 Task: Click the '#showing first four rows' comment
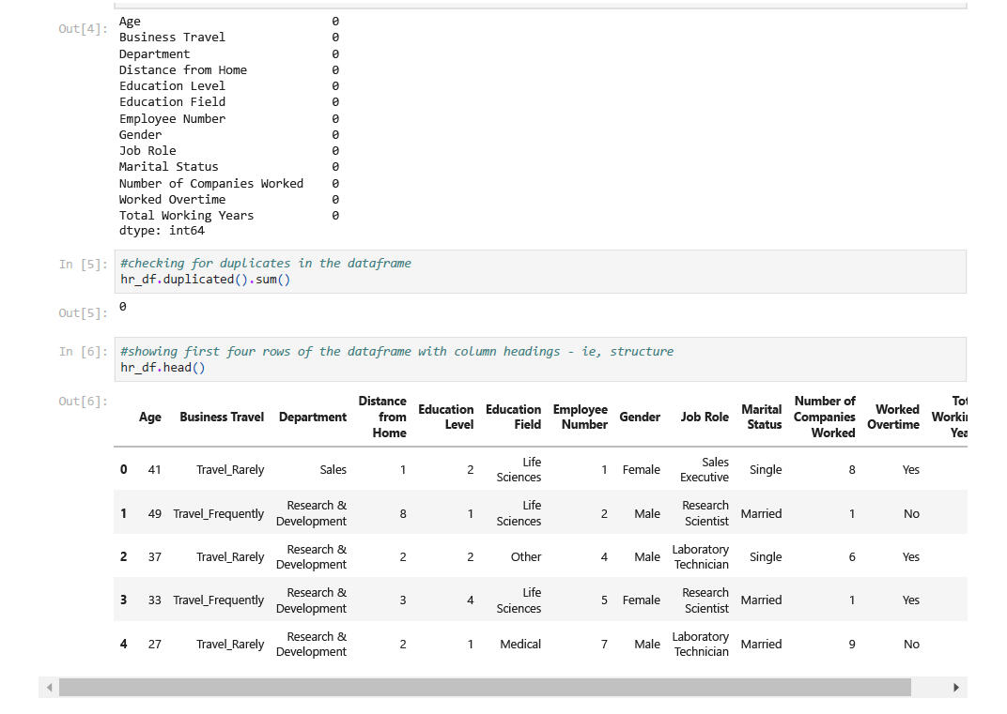[397, 352]
